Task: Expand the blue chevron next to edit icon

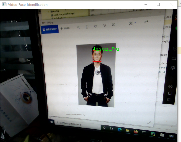Action: [135, 22]
